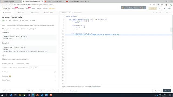Open WeChat from taskbar
This screenshot has width=173, height=97.
point(24,95)
